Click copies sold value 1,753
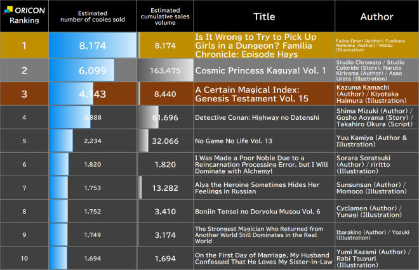Screen dimensions: 419x270 point(93,188)
